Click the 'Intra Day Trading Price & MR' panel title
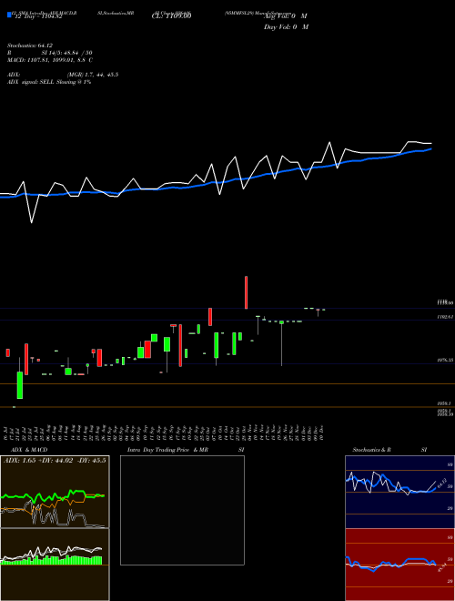455x601 pixels. pyautogui.click(x=167, y=450)
